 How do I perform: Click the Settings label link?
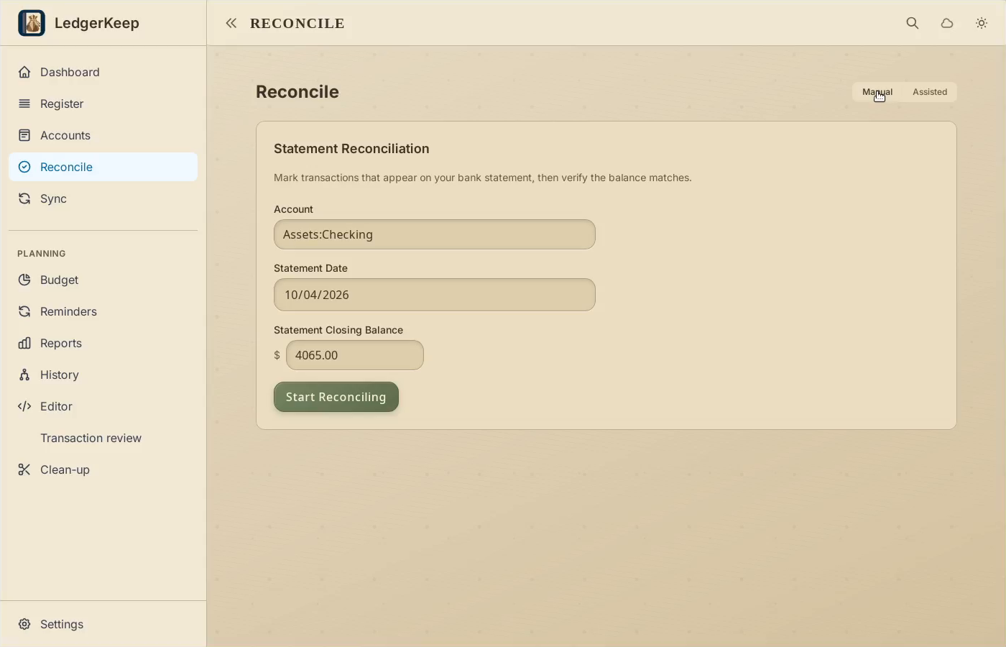click(x=62, y=624)
